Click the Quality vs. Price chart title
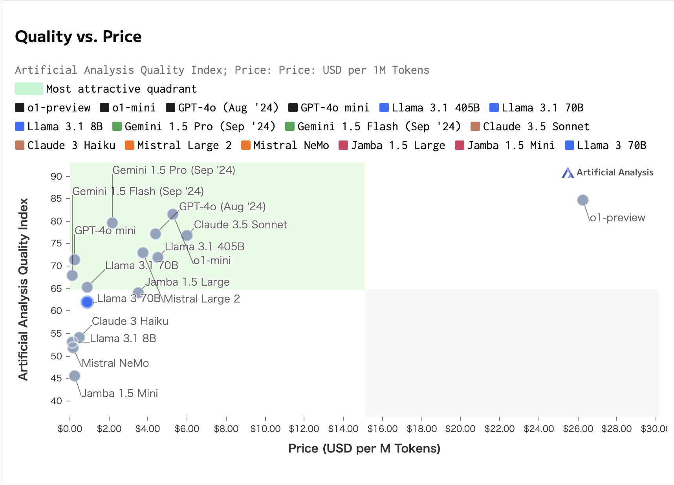674x485 pixels. point(78,36)
